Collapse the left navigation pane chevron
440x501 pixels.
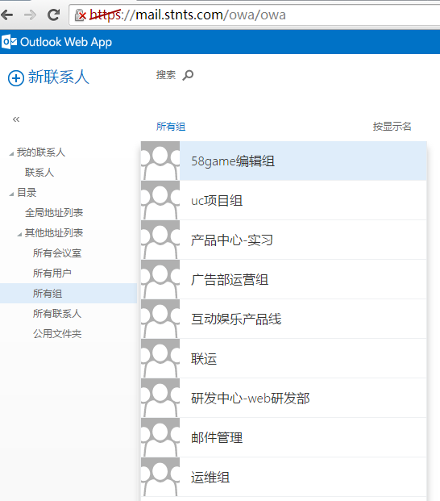[16, 119]
